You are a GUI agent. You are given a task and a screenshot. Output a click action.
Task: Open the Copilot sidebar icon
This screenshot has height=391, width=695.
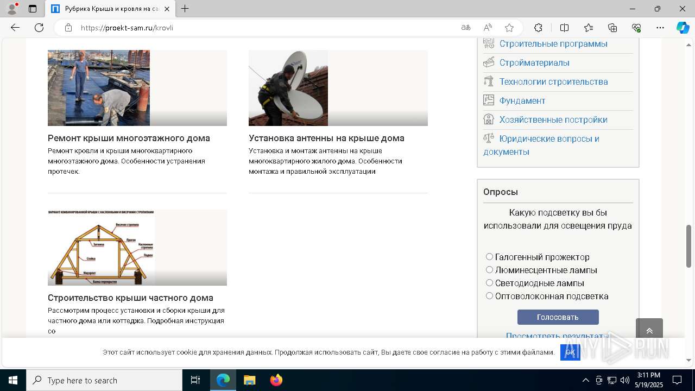pyautogui.click(x=683, y=28)
